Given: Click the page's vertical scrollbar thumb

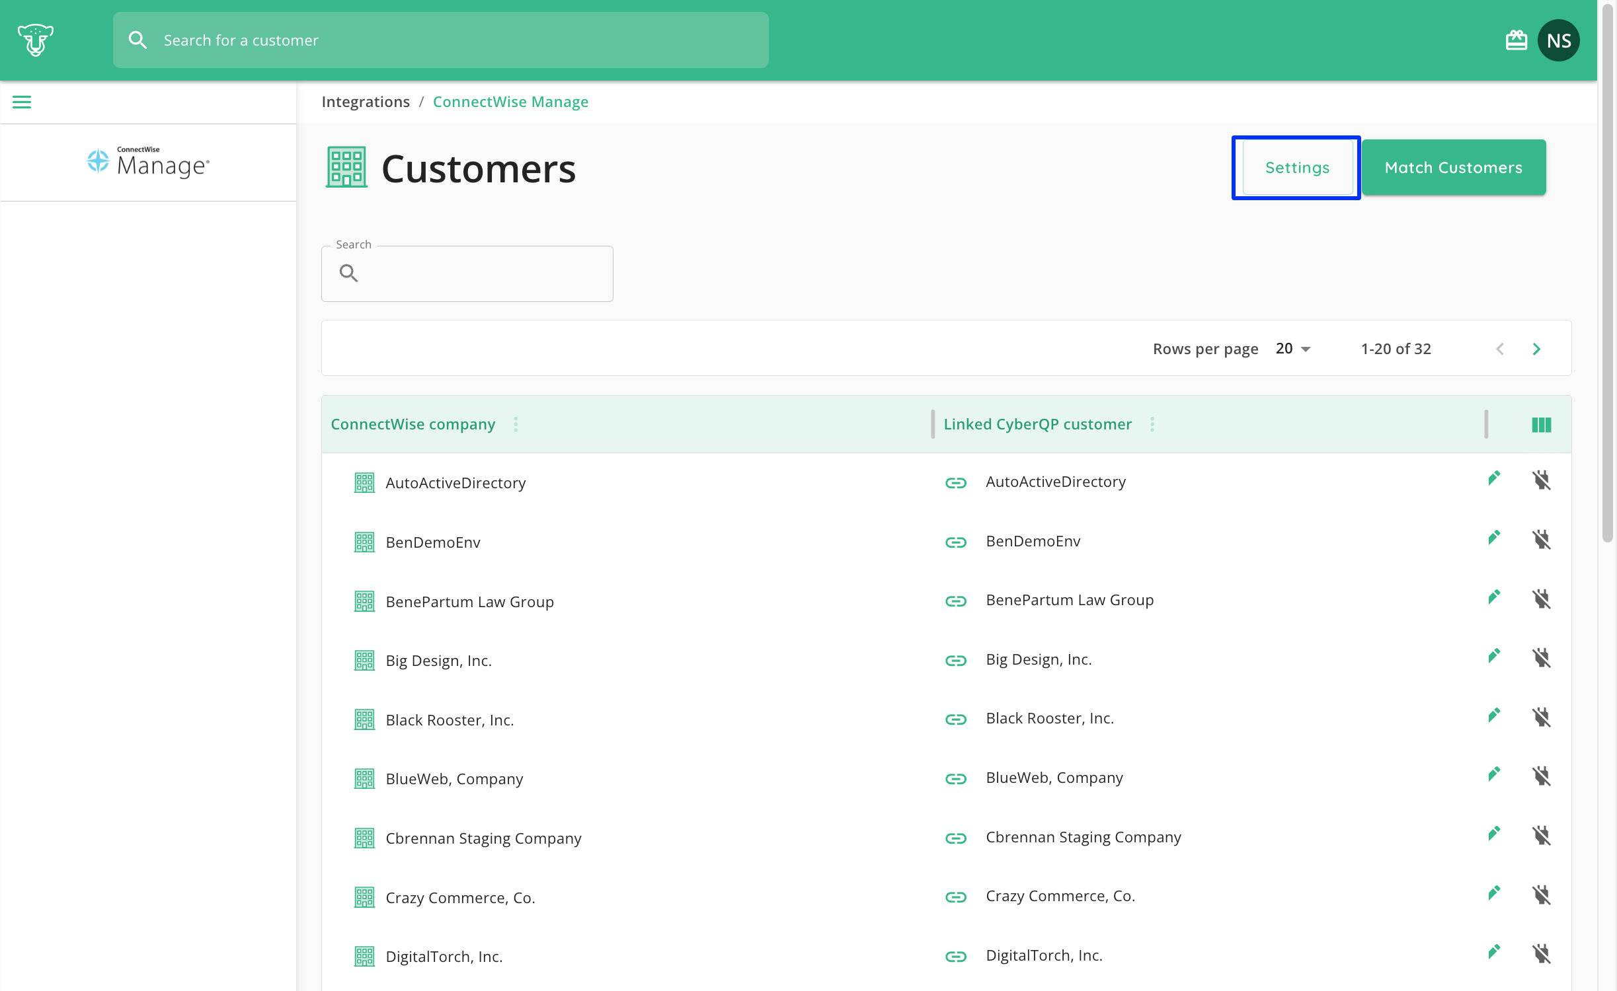Looking at the screenshot, I should point(1607,274).
